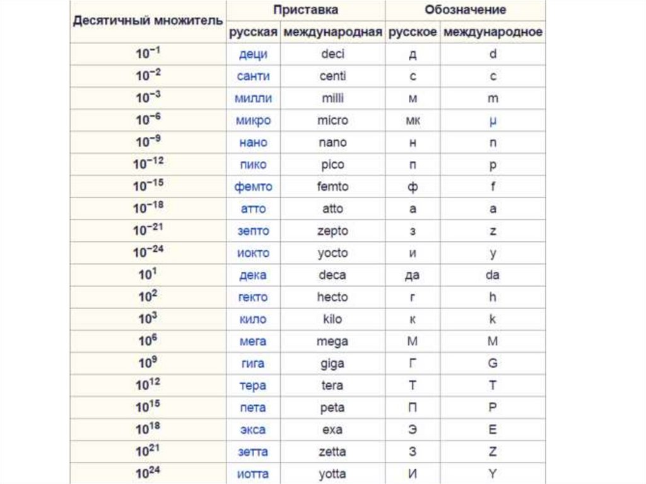Image resolution: width=646 pixels, height=484 pixels.
Task: Click the дека link
Action: point(252,275)
